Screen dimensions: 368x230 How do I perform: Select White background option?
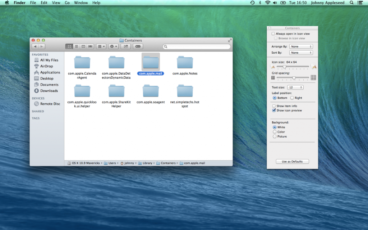point(275,127)
